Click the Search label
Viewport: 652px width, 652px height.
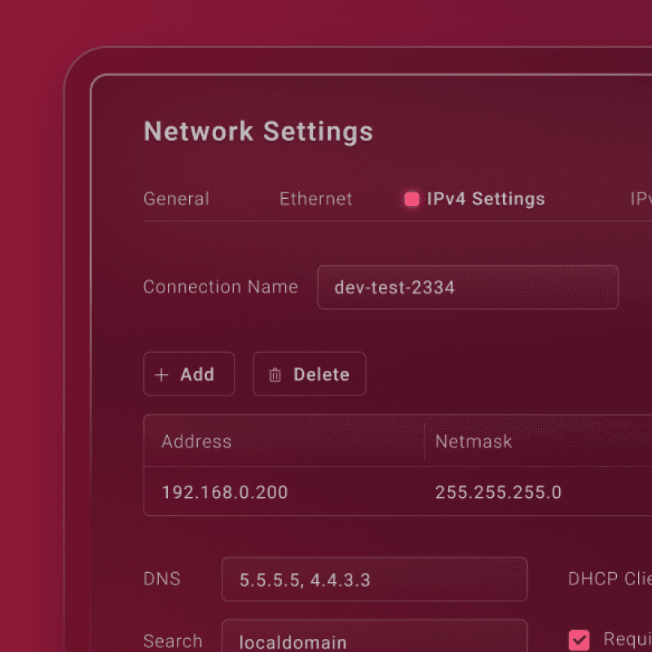[x=173, y=641]
